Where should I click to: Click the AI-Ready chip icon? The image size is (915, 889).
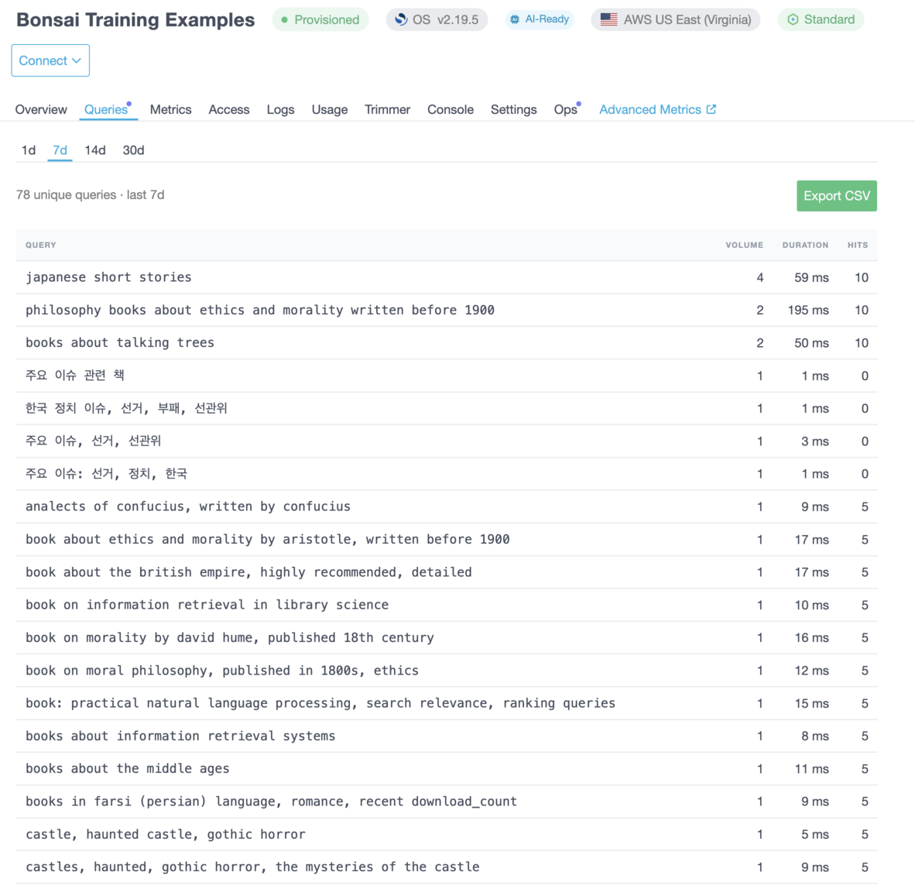coord(515,19)
